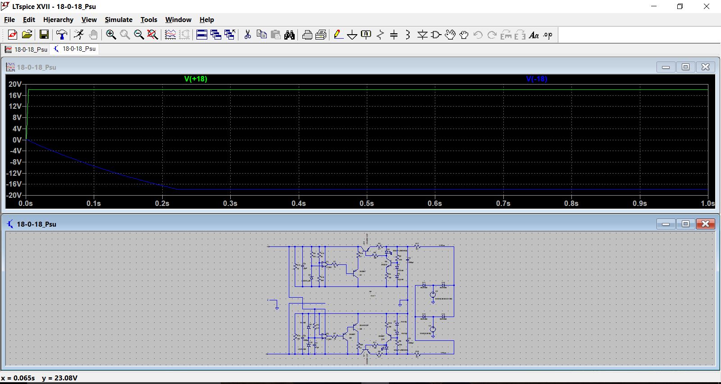Click the 1.0s time axis label
This screenshot has width=721, height=384.
(x=707, y=203)
